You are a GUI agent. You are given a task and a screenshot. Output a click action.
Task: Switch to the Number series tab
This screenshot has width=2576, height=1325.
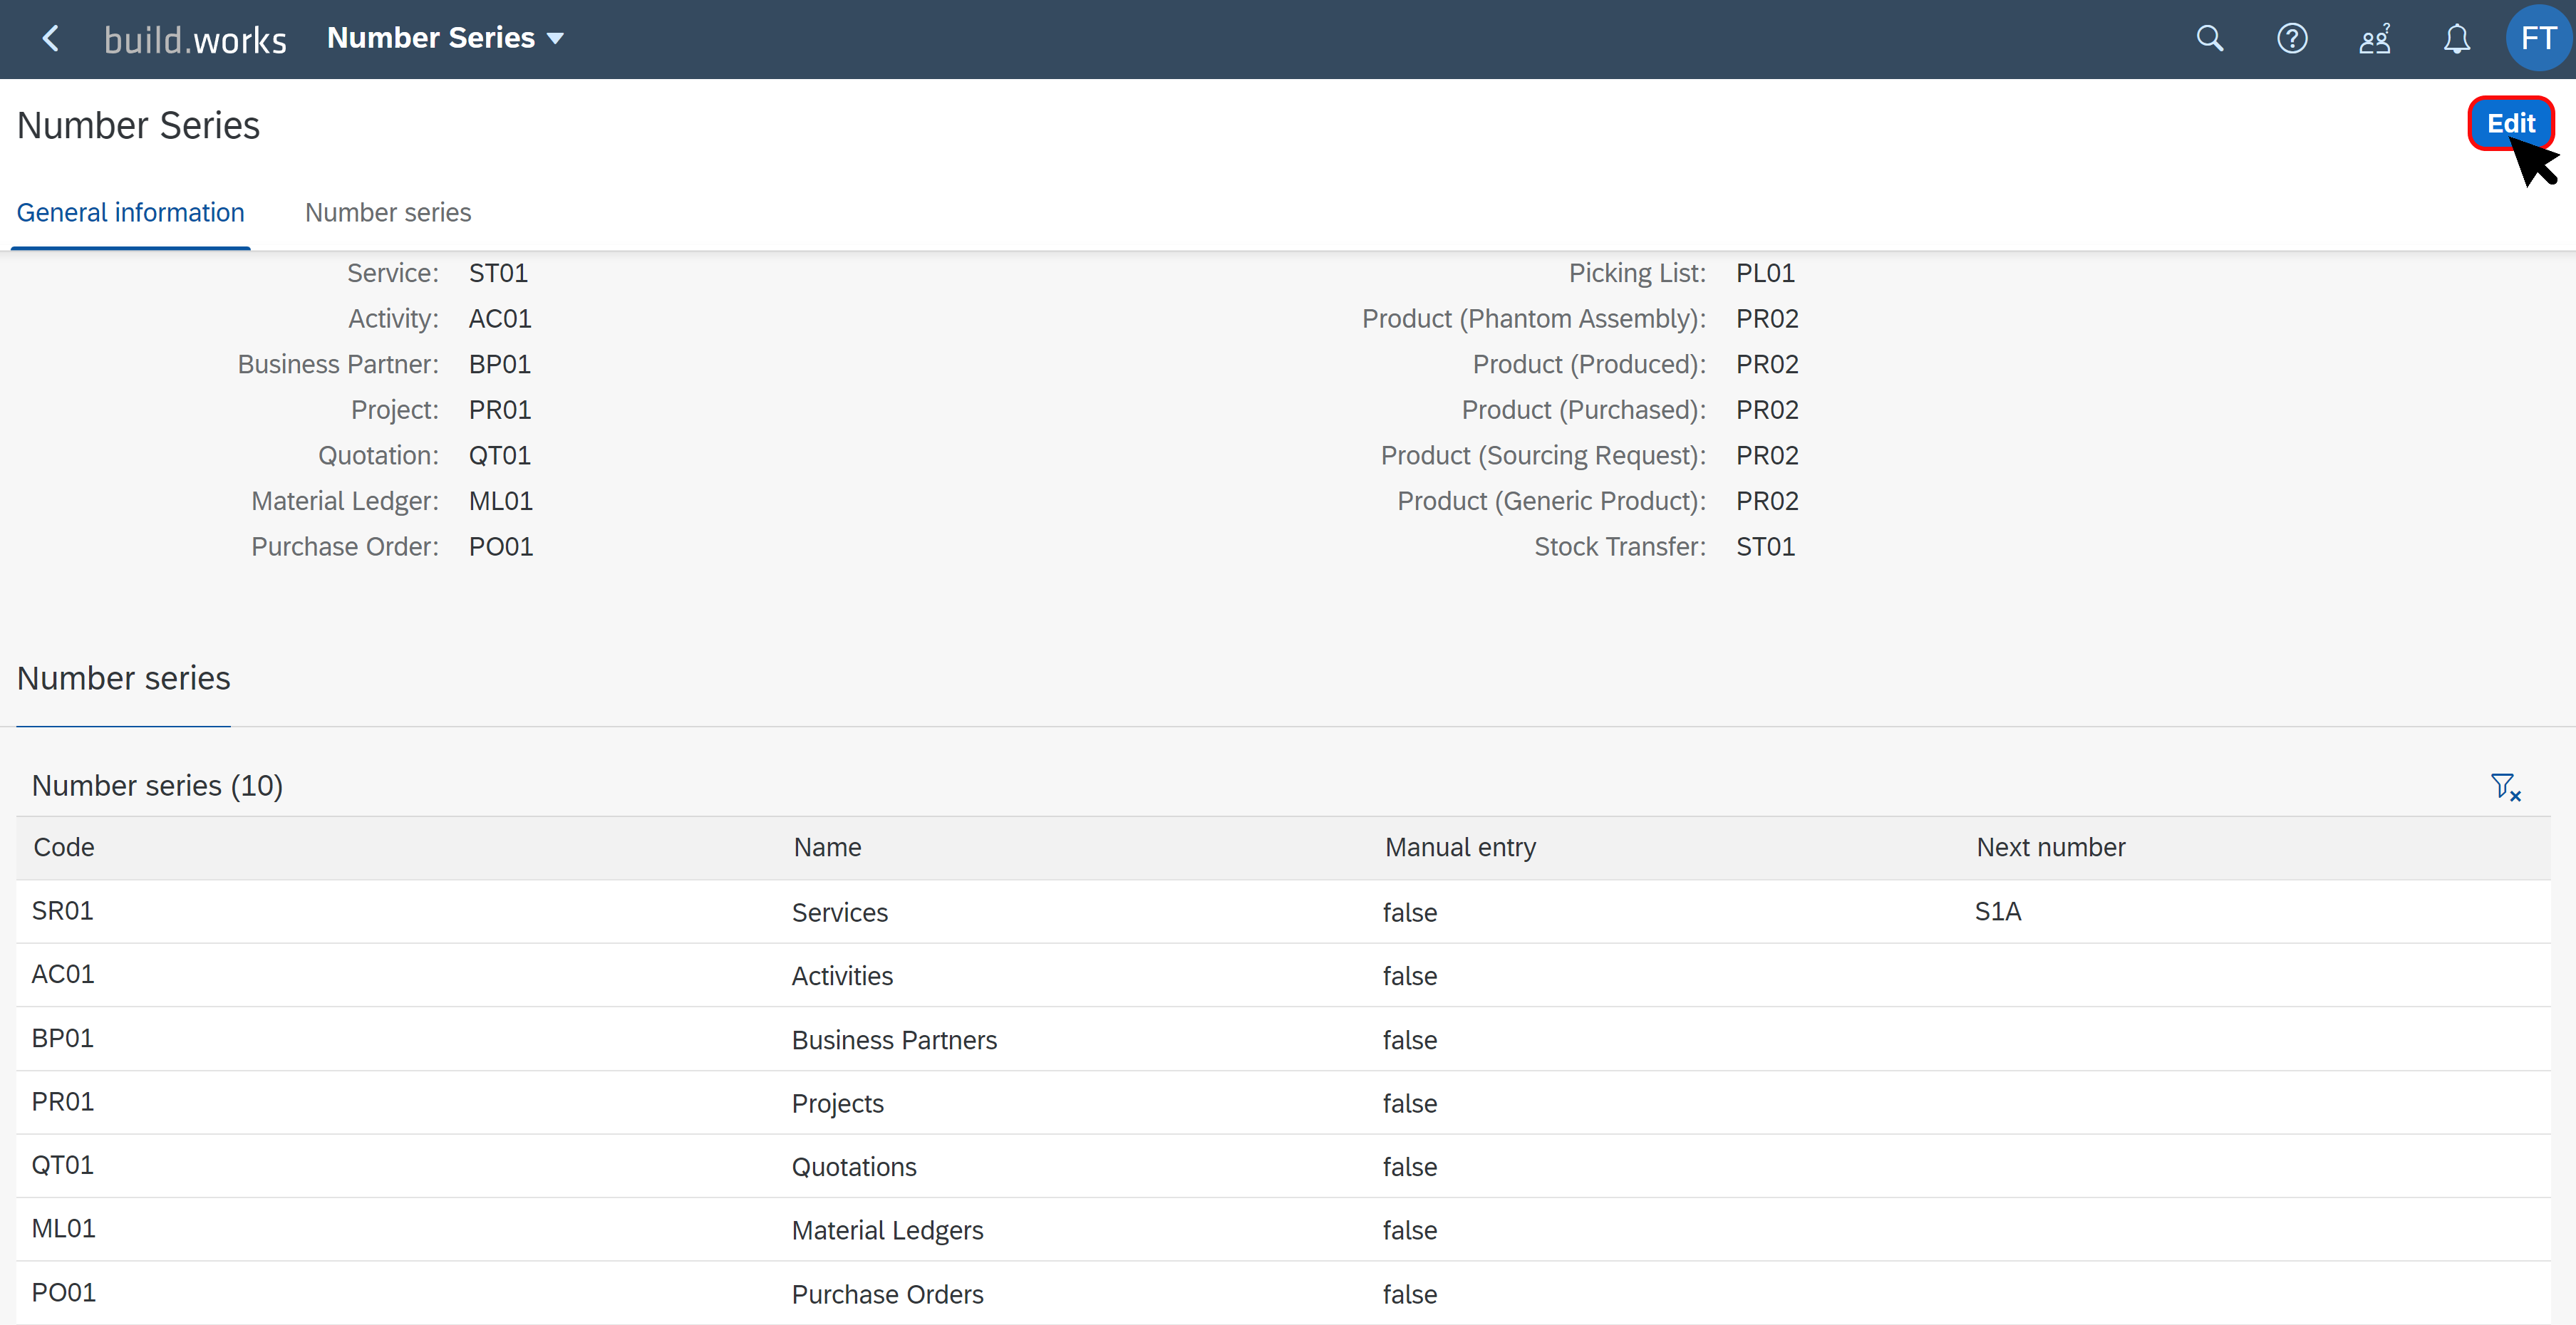tap(388, 212)
